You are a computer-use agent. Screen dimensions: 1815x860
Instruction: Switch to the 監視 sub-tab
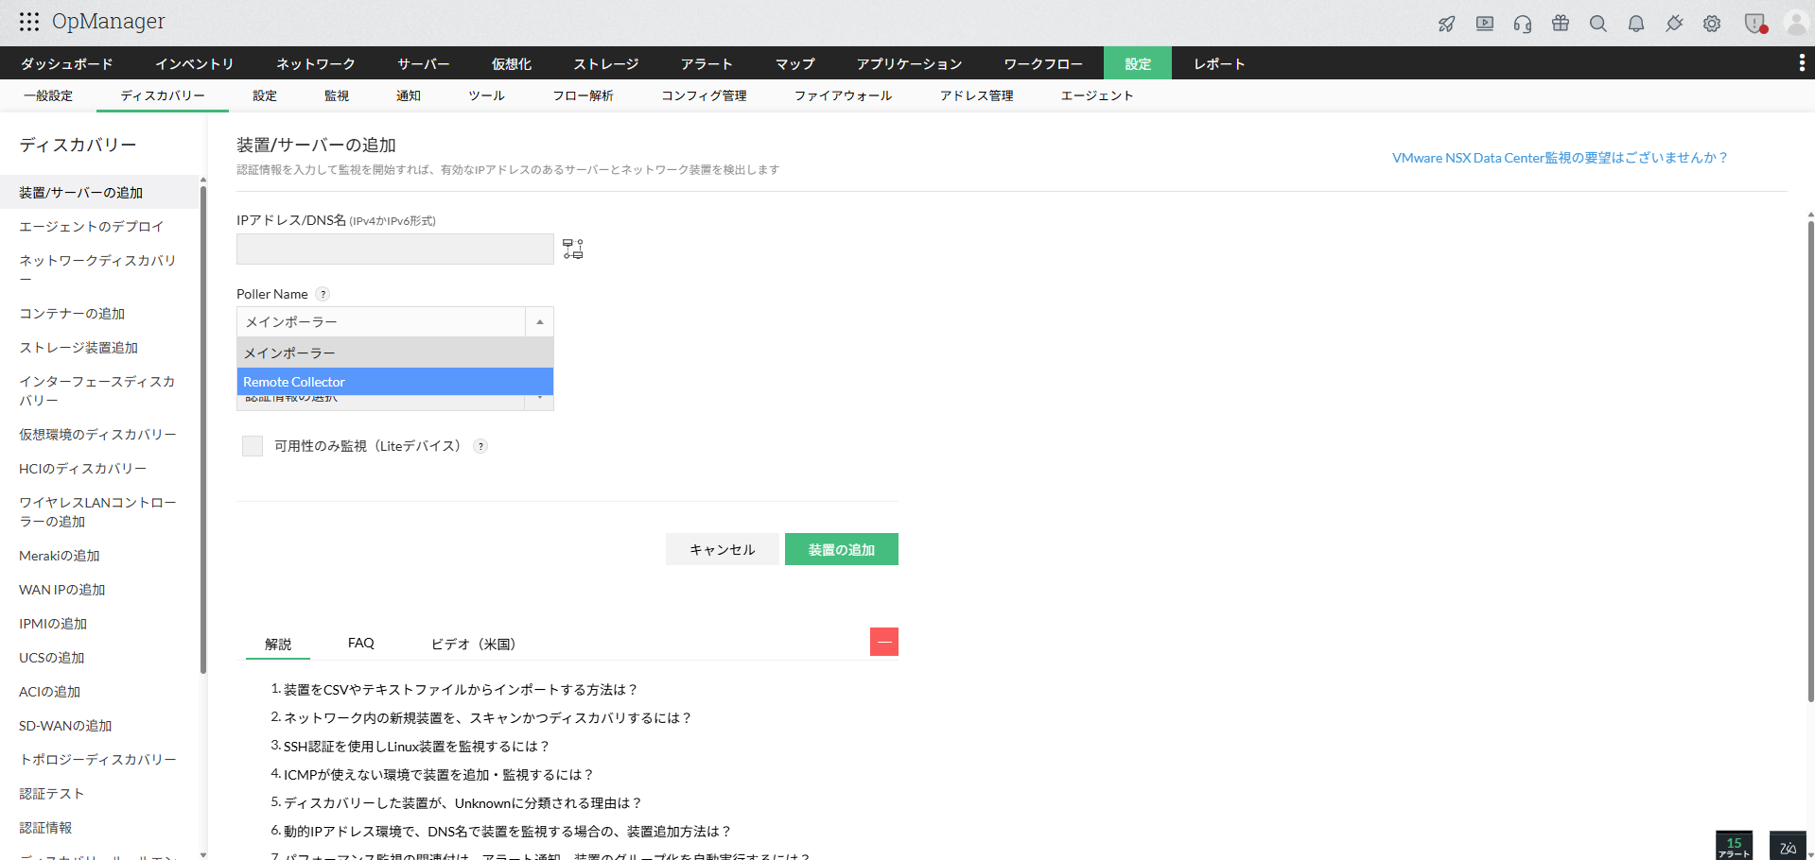click(x=337, y=95)
